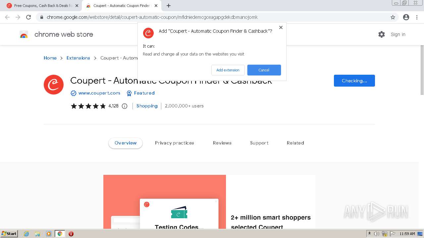Click the address bar URL field

212,17
